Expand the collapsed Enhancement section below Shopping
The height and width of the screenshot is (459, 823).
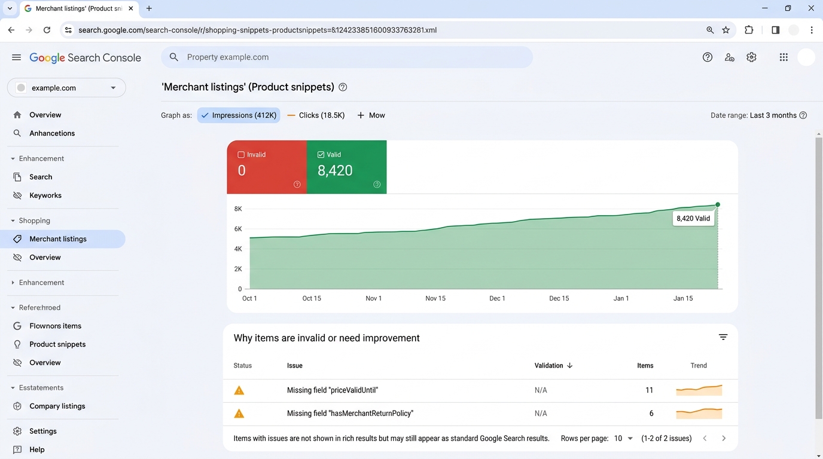tap(13, 283)
